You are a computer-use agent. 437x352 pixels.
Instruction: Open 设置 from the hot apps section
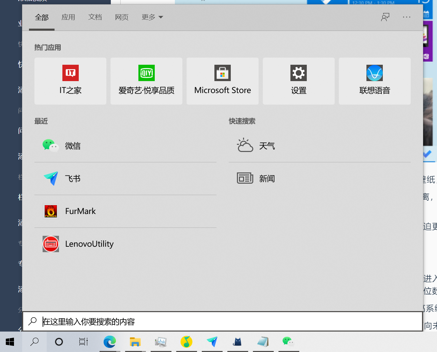point(298,81)
